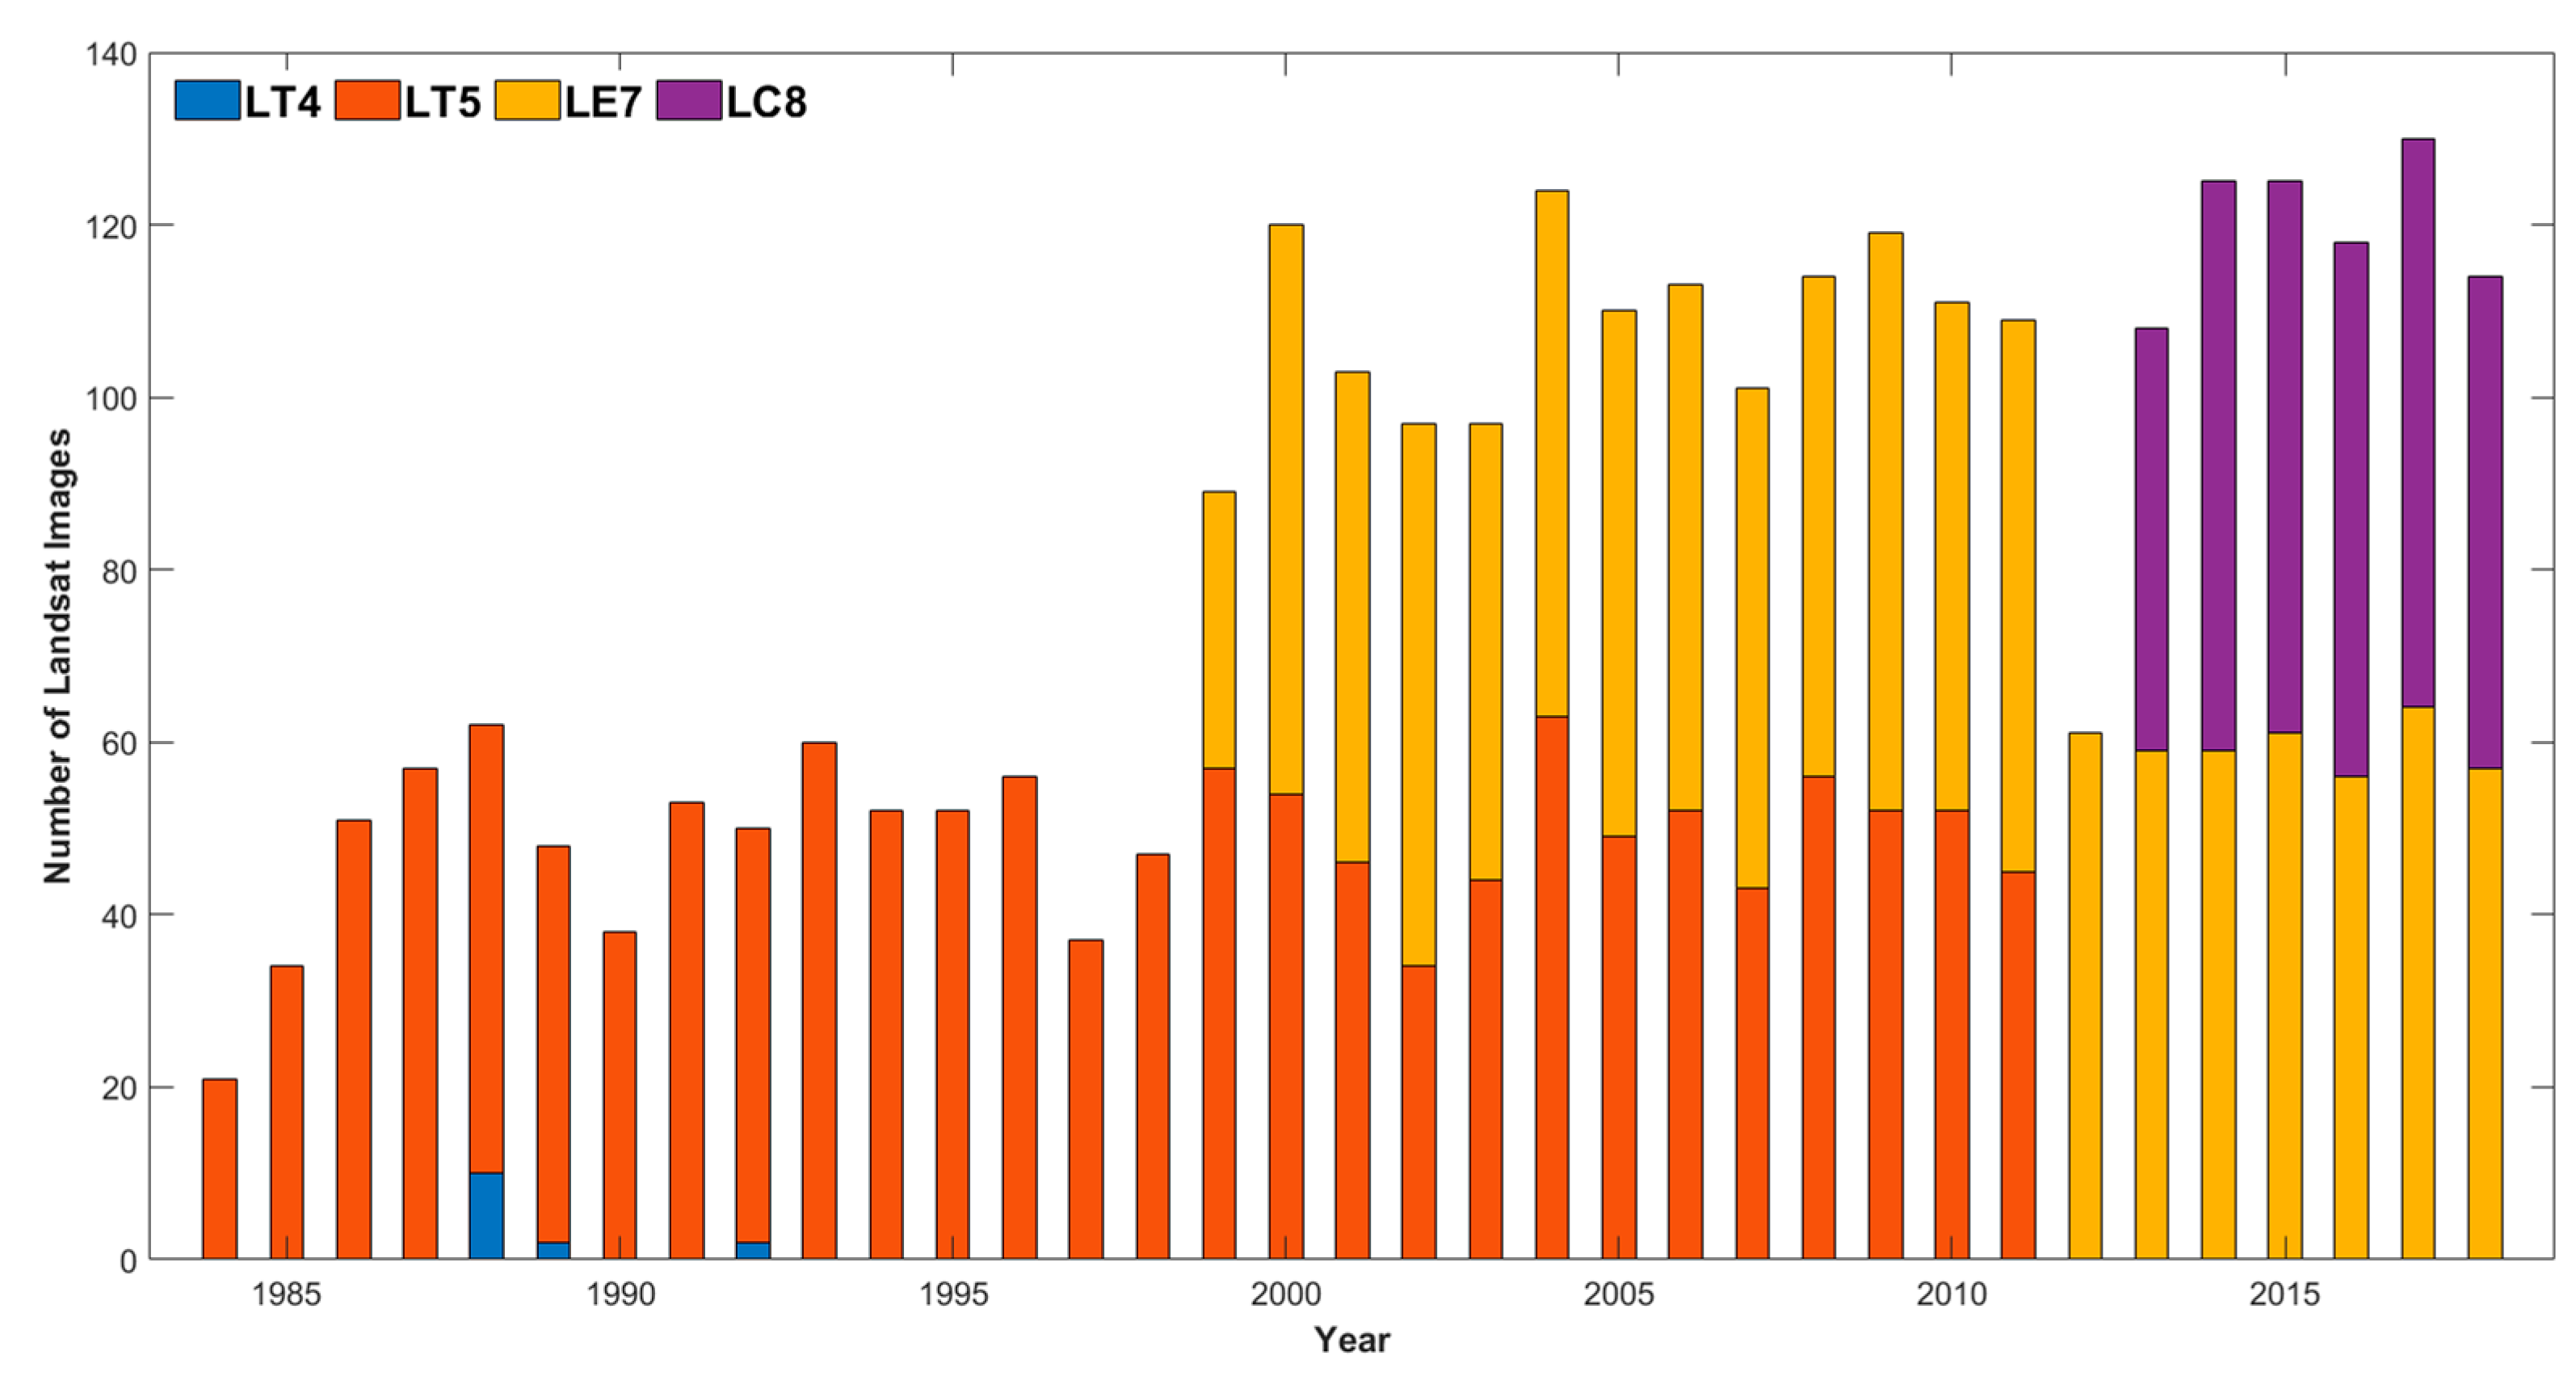Image resolution: width=2576 pixels, height=1393 pixels.
Task: Click the LC8 legend label text
Action: click(766, 103)
